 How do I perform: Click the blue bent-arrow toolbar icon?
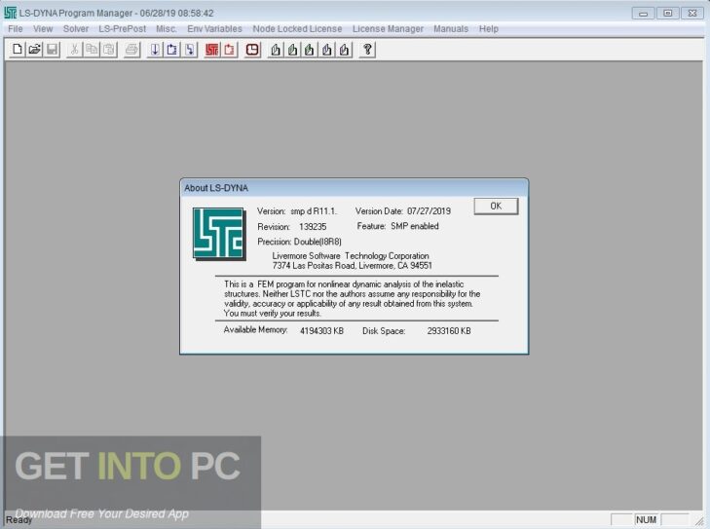click(189, 50)
